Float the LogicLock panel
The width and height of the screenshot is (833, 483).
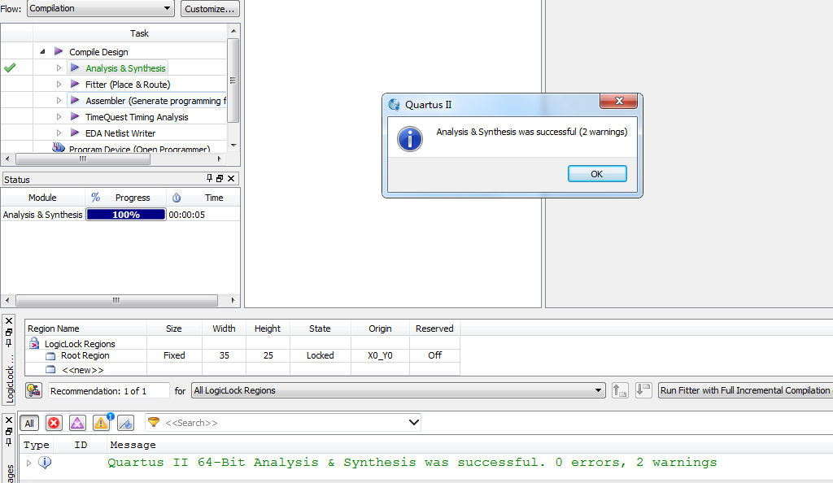9,333
